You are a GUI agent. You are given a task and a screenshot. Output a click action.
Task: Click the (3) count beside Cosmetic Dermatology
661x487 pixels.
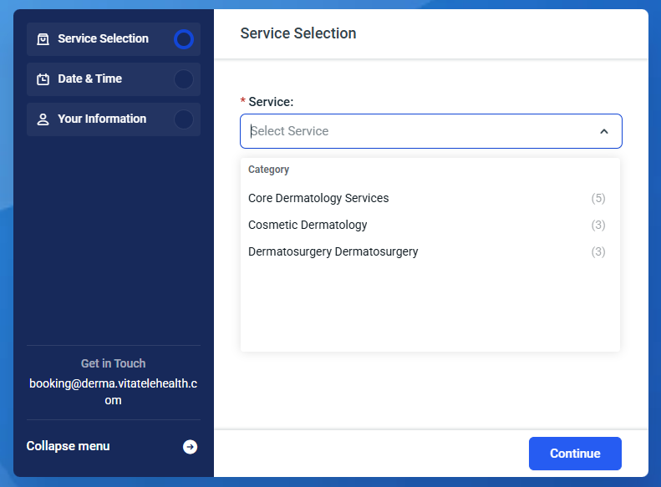(597, 225)
